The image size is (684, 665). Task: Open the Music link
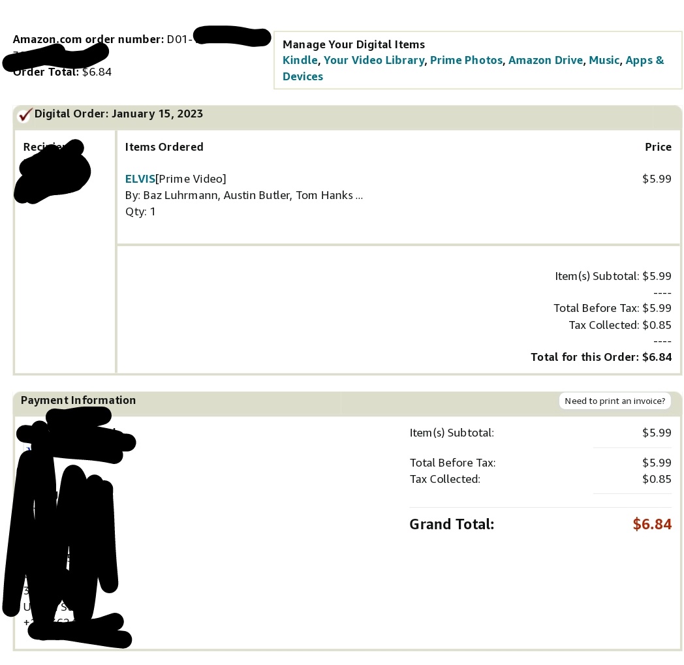tap(604, 60)
